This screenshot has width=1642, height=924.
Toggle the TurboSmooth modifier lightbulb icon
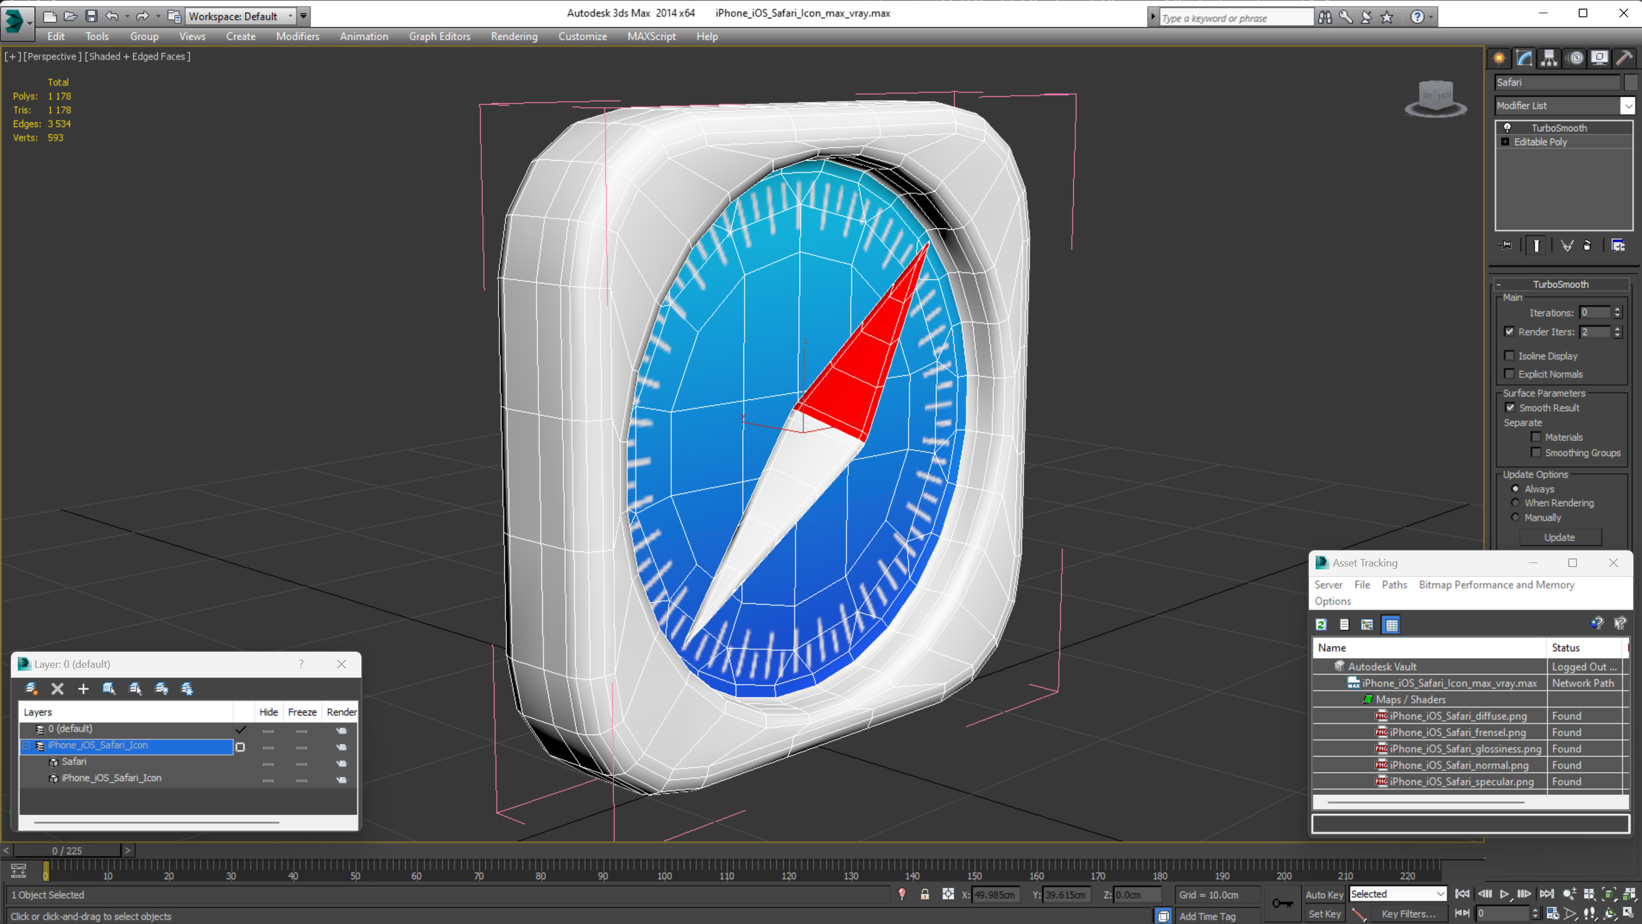pos(1507,128)
